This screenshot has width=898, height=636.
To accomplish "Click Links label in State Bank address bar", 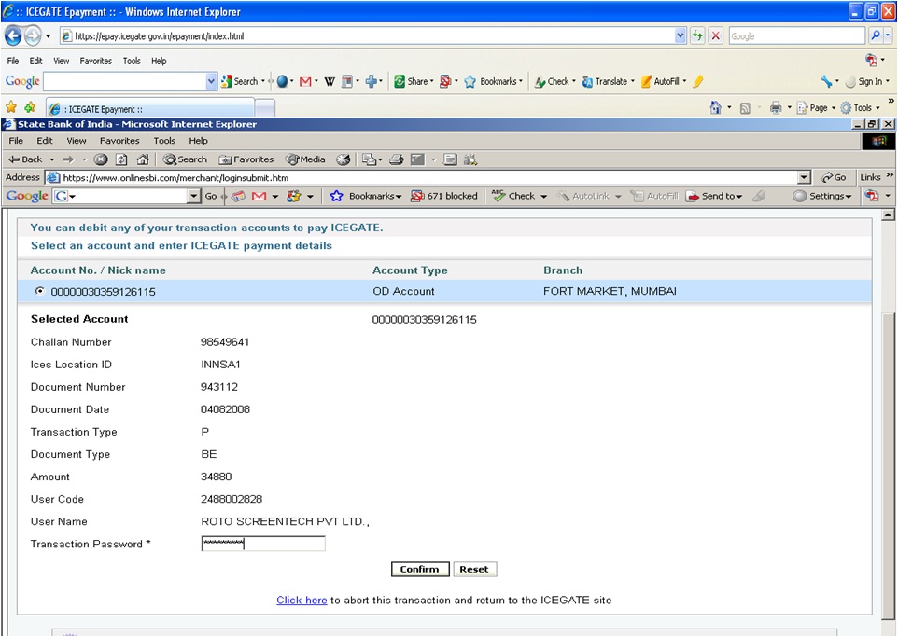I will click(x=870, y=177).
